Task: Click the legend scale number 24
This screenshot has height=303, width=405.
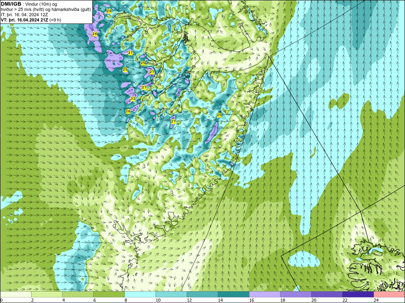Action: tap(376, 300)
